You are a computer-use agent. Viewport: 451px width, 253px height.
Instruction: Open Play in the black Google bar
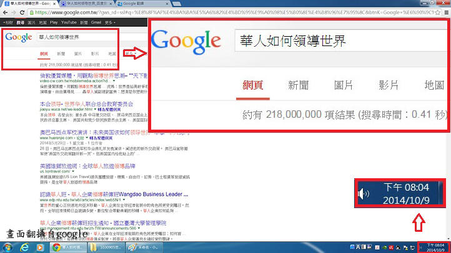(x=54, y=22)
